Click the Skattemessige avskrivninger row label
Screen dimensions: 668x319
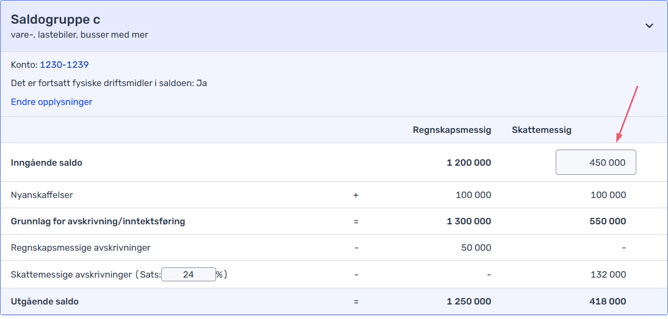[x=71, y=274]
